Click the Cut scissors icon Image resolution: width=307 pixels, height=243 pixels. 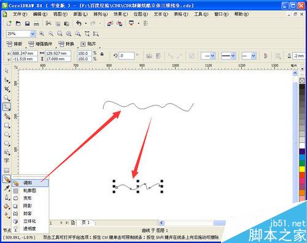click(x=49, y=23)
